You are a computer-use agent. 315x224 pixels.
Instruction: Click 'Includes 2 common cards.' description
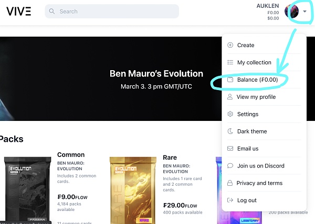[77, 178]
